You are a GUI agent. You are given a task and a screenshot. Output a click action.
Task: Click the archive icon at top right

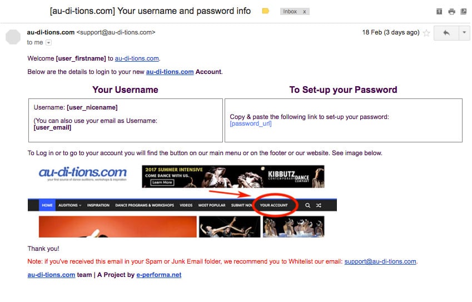pyautogui.click(x=439, y=12)
